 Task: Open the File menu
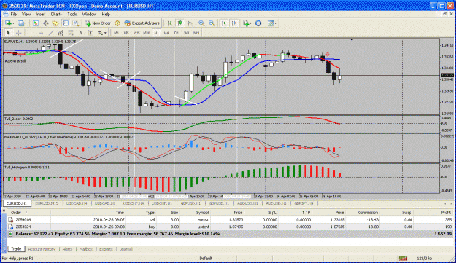point(14,14)
